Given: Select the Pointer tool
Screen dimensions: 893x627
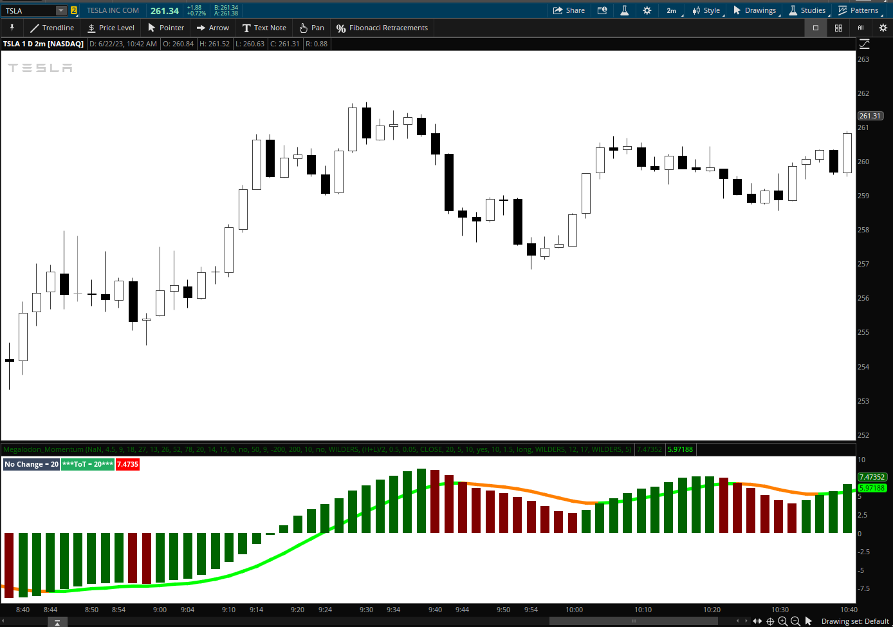Looking at the screenshot, I should click(x=166, y=28).
